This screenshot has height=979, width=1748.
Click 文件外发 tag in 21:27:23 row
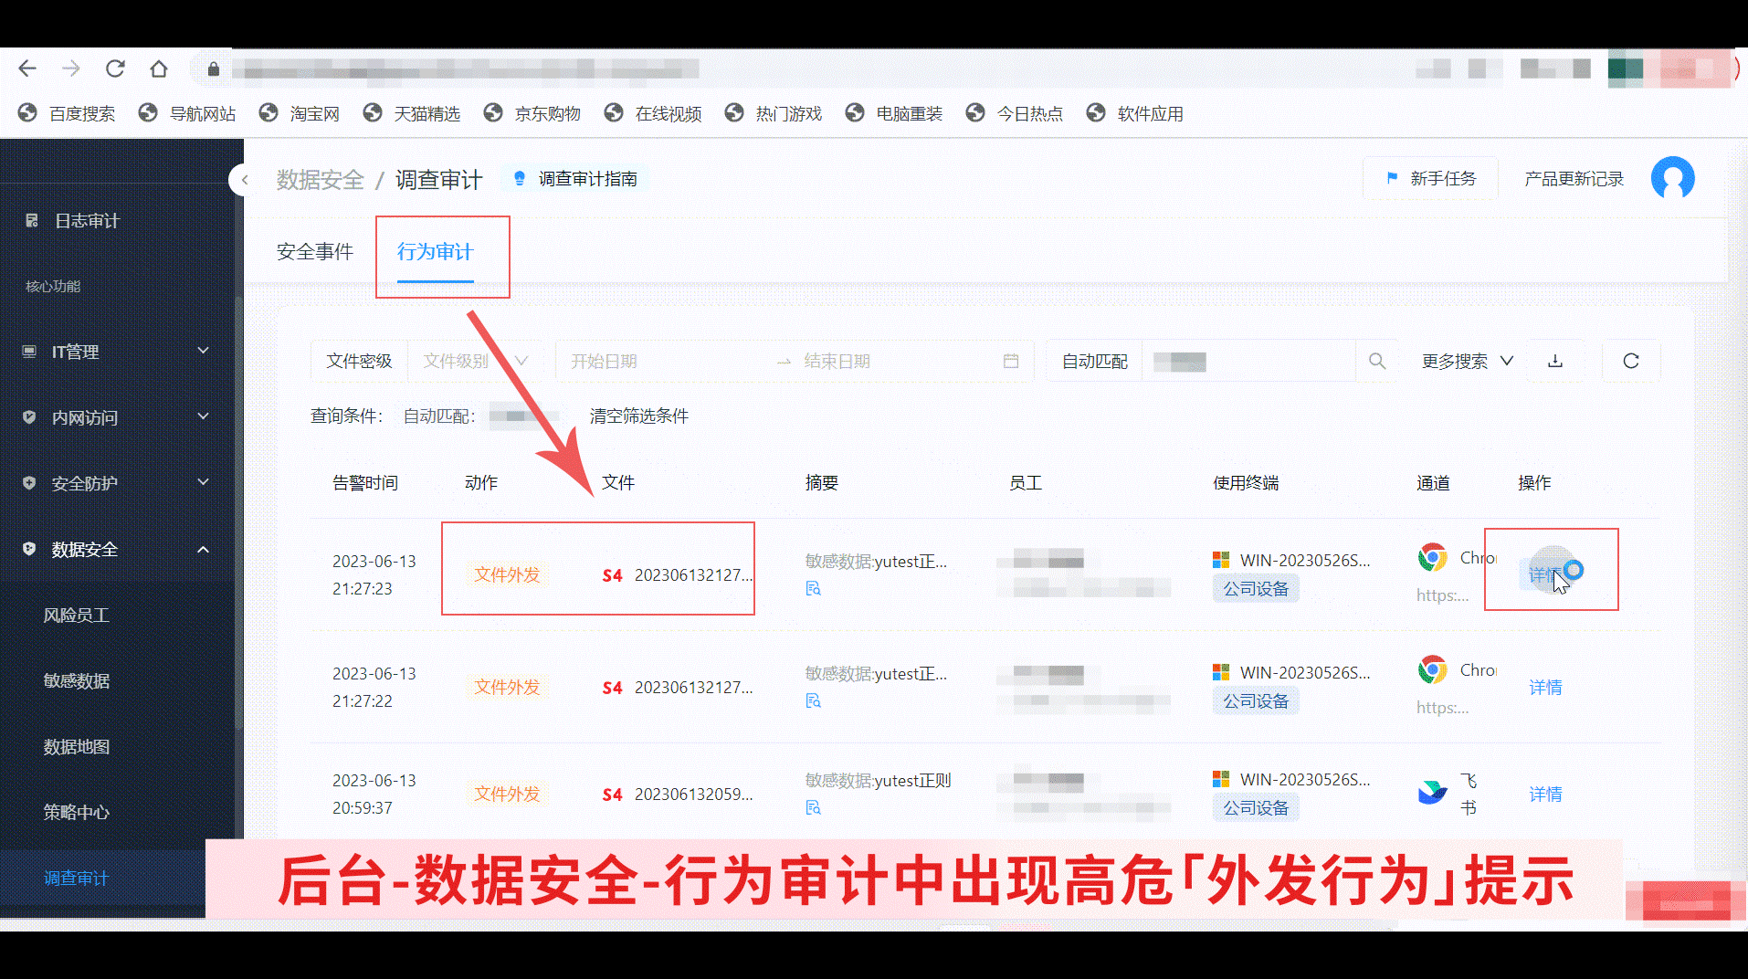(x=507, y=574)
